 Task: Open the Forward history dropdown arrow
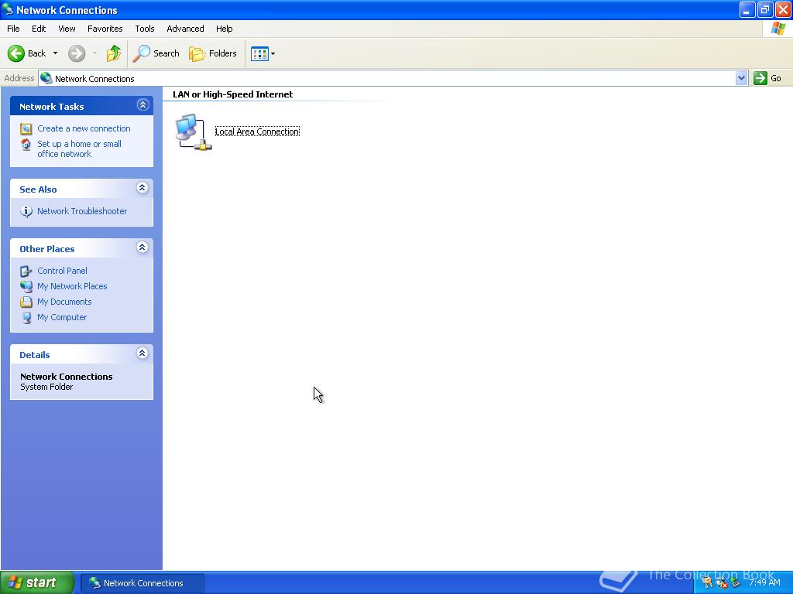tap(94, 53)
